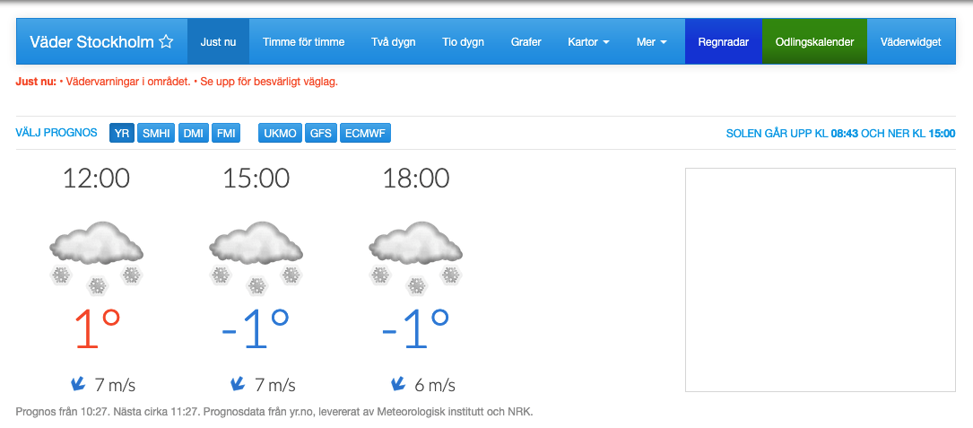The height and width of the screenshot is (428, 973).
Task: Click the blue Regnradar button
Action: pos(723,42)
